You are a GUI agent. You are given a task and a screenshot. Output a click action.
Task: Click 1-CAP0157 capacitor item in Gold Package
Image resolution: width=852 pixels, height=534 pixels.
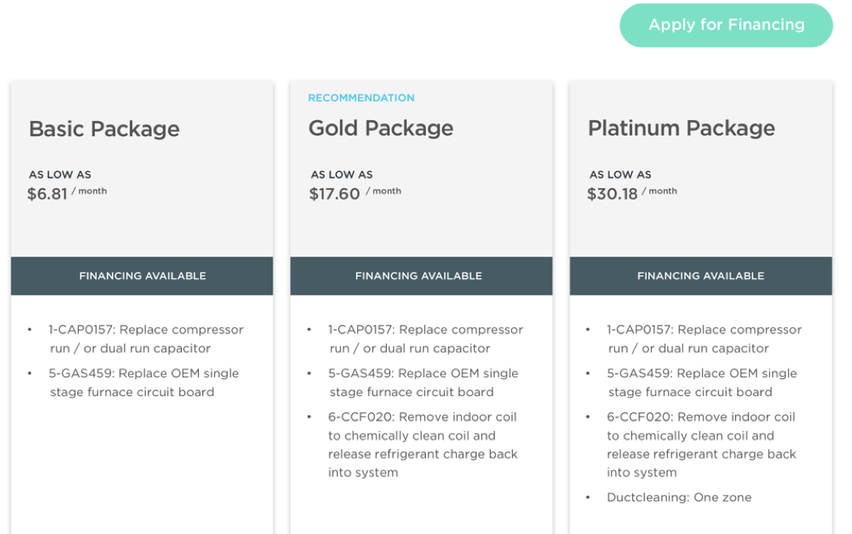(x=425, y=339)
